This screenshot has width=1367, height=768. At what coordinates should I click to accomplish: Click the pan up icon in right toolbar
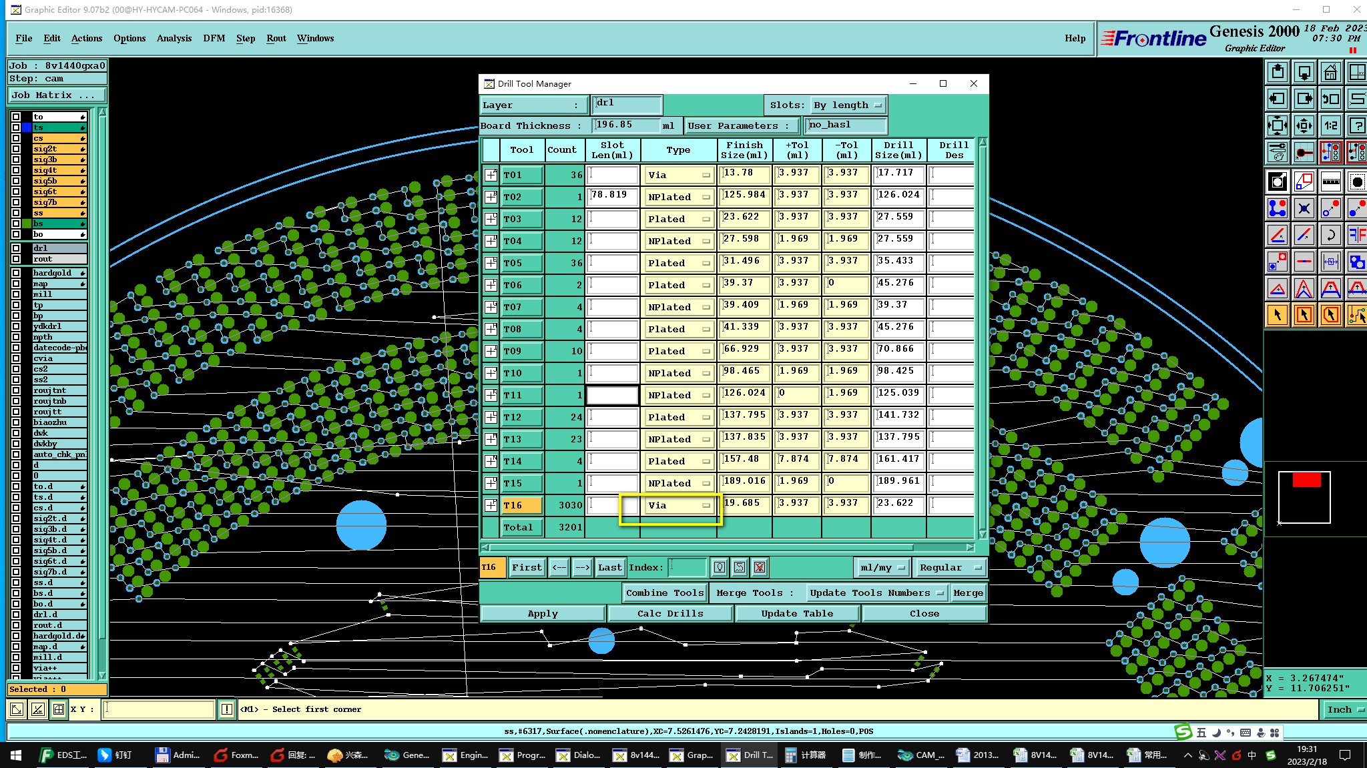tap(1277, 71)
